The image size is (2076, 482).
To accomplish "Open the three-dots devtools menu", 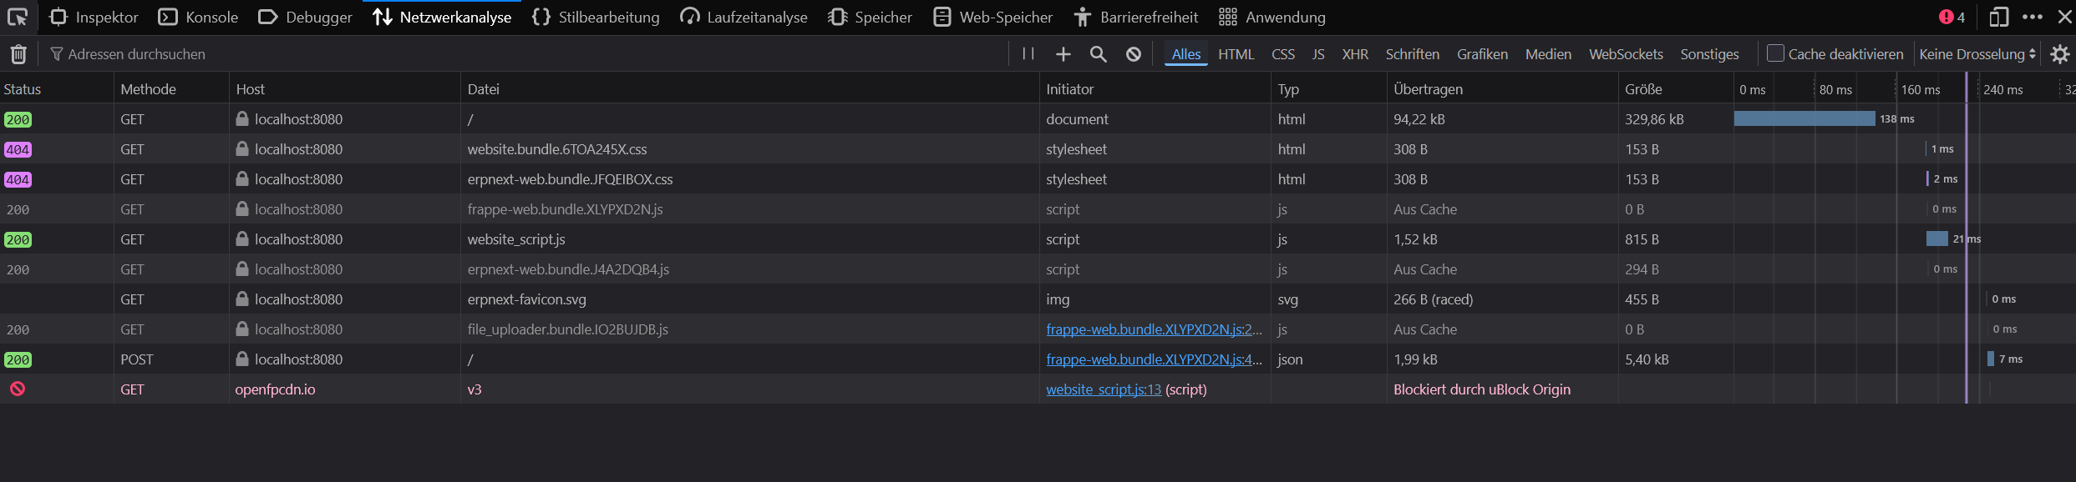I will point(2032,17).
